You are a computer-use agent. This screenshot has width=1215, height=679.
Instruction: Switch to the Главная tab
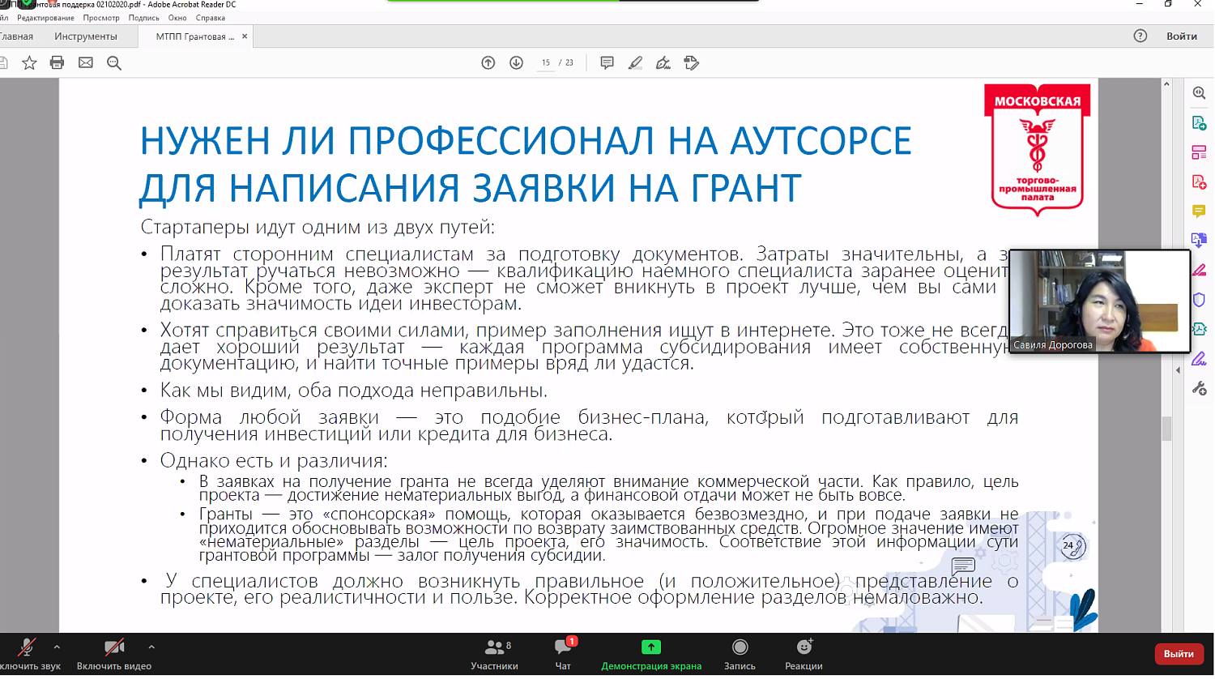coord(17,36)
